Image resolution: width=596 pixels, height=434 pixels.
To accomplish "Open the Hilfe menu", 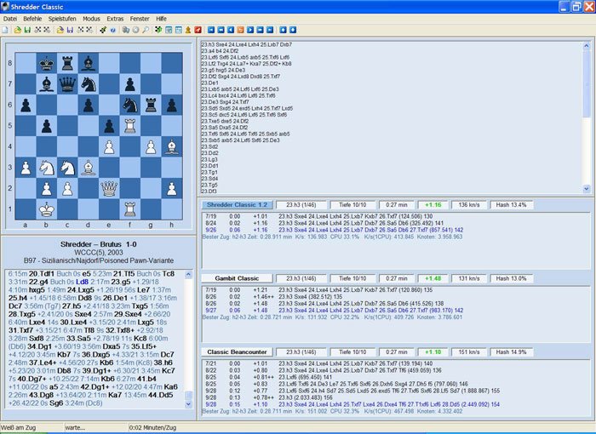I will [x=161, y=19].
